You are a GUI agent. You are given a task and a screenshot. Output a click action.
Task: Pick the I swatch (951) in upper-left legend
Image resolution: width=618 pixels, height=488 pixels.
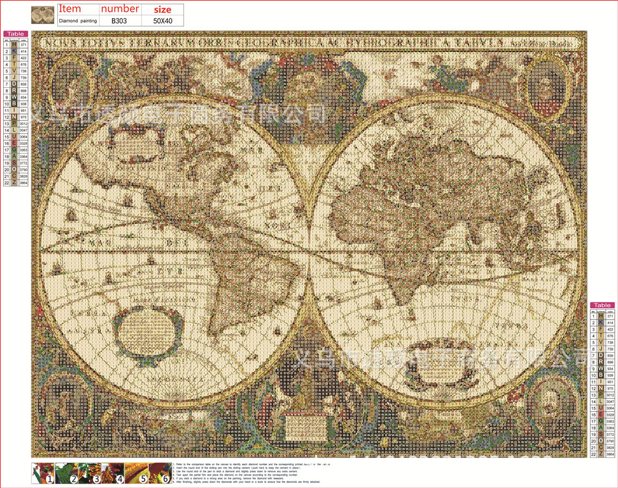[x=14, y=111]
